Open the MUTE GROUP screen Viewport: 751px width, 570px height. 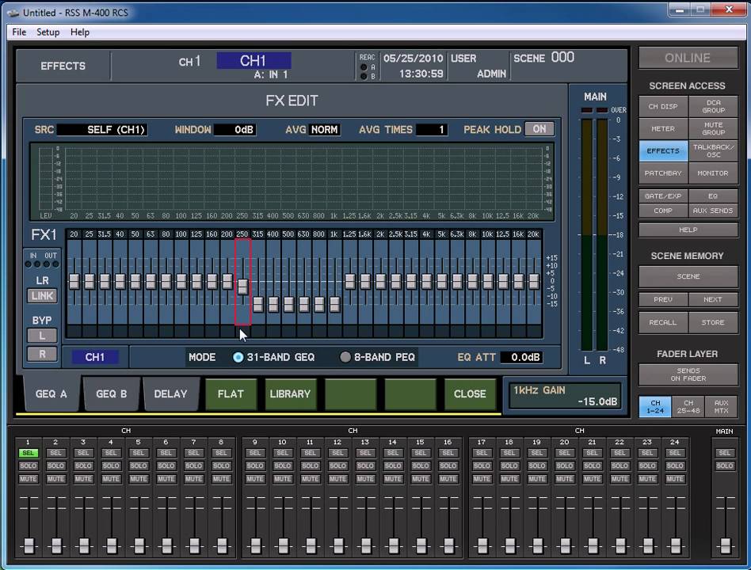click(x=713, y=129)
